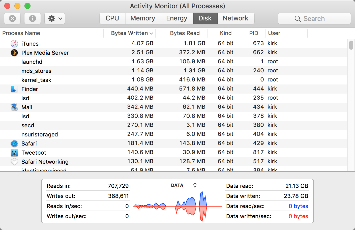The image size is (355, 230).
Task: Click the Mail app icon
Action: click(x=14, y=107)
